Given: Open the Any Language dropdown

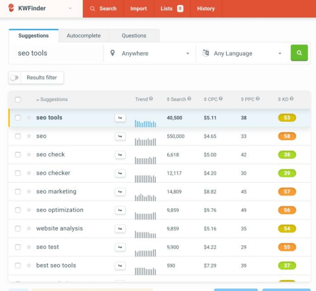Looking at the screenshot, I should click(x=242, y=53).
